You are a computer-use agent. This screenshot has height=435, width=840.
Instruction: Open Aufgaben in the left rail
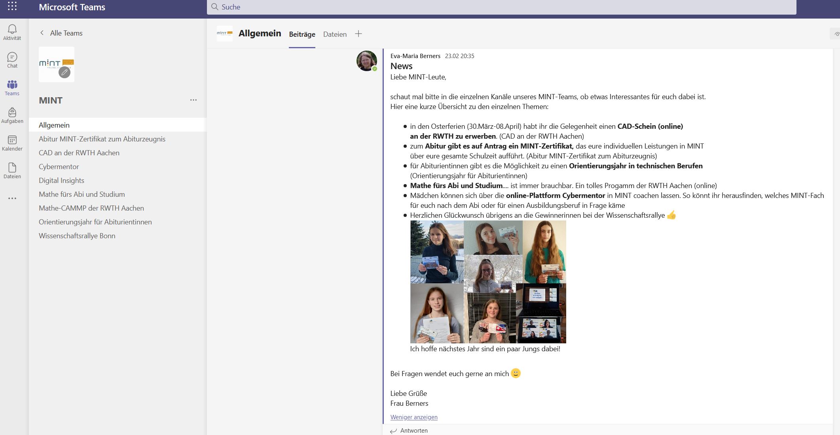12,115
